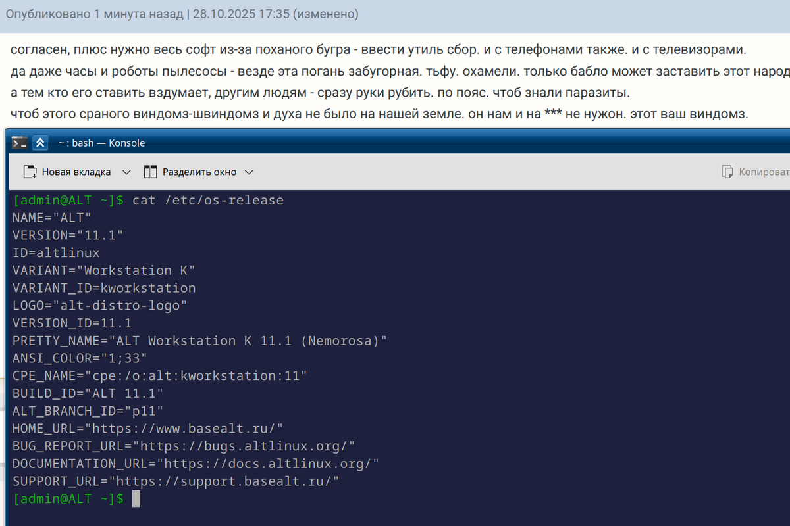Click the split view icon in Konsole toolbar

(x=151, y=172)
